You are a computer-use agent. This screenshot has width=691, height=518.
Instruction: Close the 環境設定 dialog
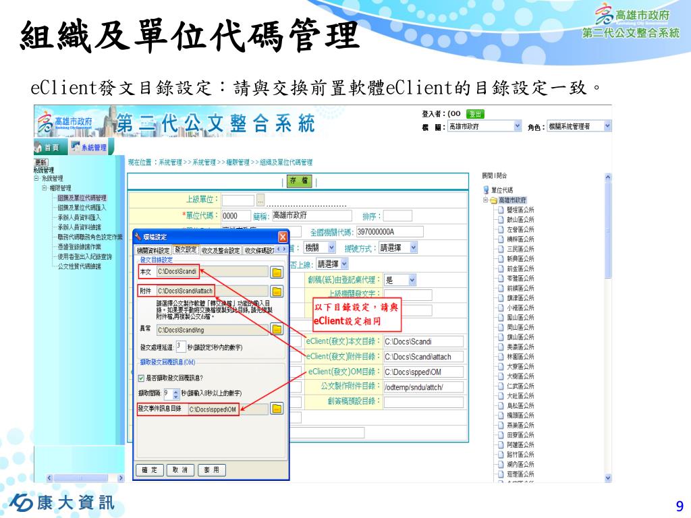pyautogui.click(x=283, y=237)
